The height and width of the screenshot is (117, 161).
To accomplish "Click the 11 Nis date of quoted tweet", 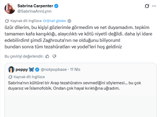I will coord(75,69).
